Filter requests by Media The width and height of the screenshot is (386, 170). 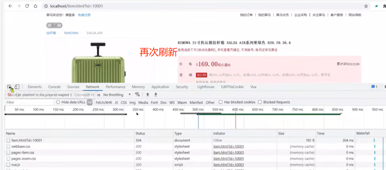tap(143, 102)
